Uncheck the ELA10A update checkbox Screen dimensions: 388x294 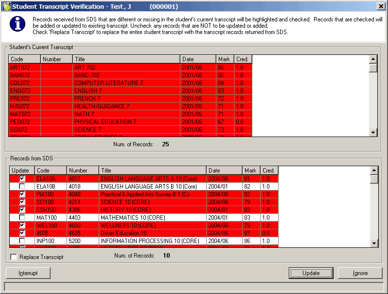coord(22,178)
